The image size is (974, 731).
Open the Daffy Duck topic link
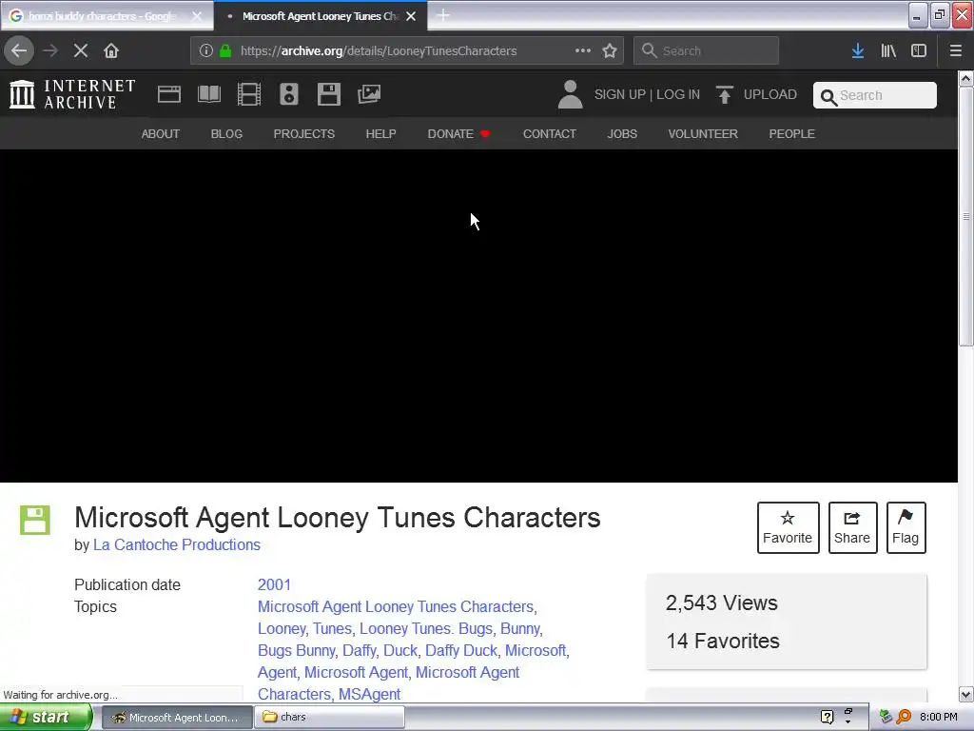coord(461,651)
